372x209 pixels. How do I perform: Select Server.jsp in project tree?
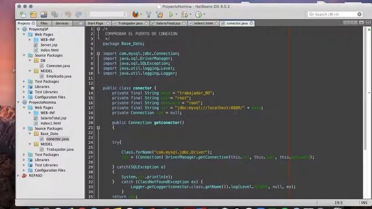pos(49,45)
